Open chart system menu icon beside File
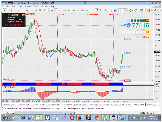 (3, 6)
